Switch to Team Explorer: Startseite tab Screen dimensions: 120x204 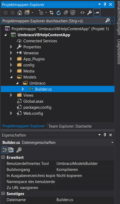pyautogui.click(x=70, y=126)
